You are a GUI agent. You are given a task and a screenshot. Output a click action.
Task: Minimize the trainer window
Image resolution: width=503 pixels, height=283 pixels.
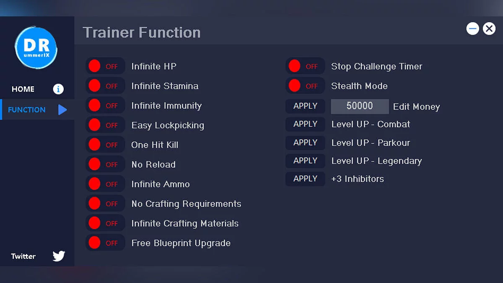[x=473, y=29]
